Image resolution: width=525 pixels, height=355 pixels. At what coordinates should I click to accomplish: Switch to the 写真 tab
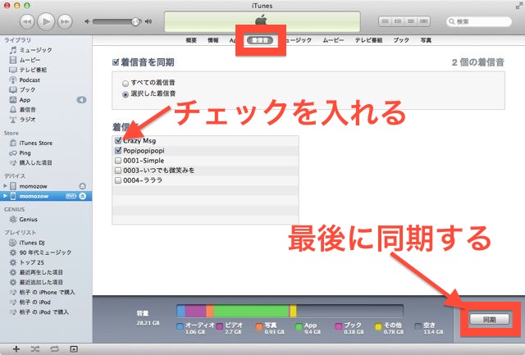pyautogui.click(x=426, y=40)
